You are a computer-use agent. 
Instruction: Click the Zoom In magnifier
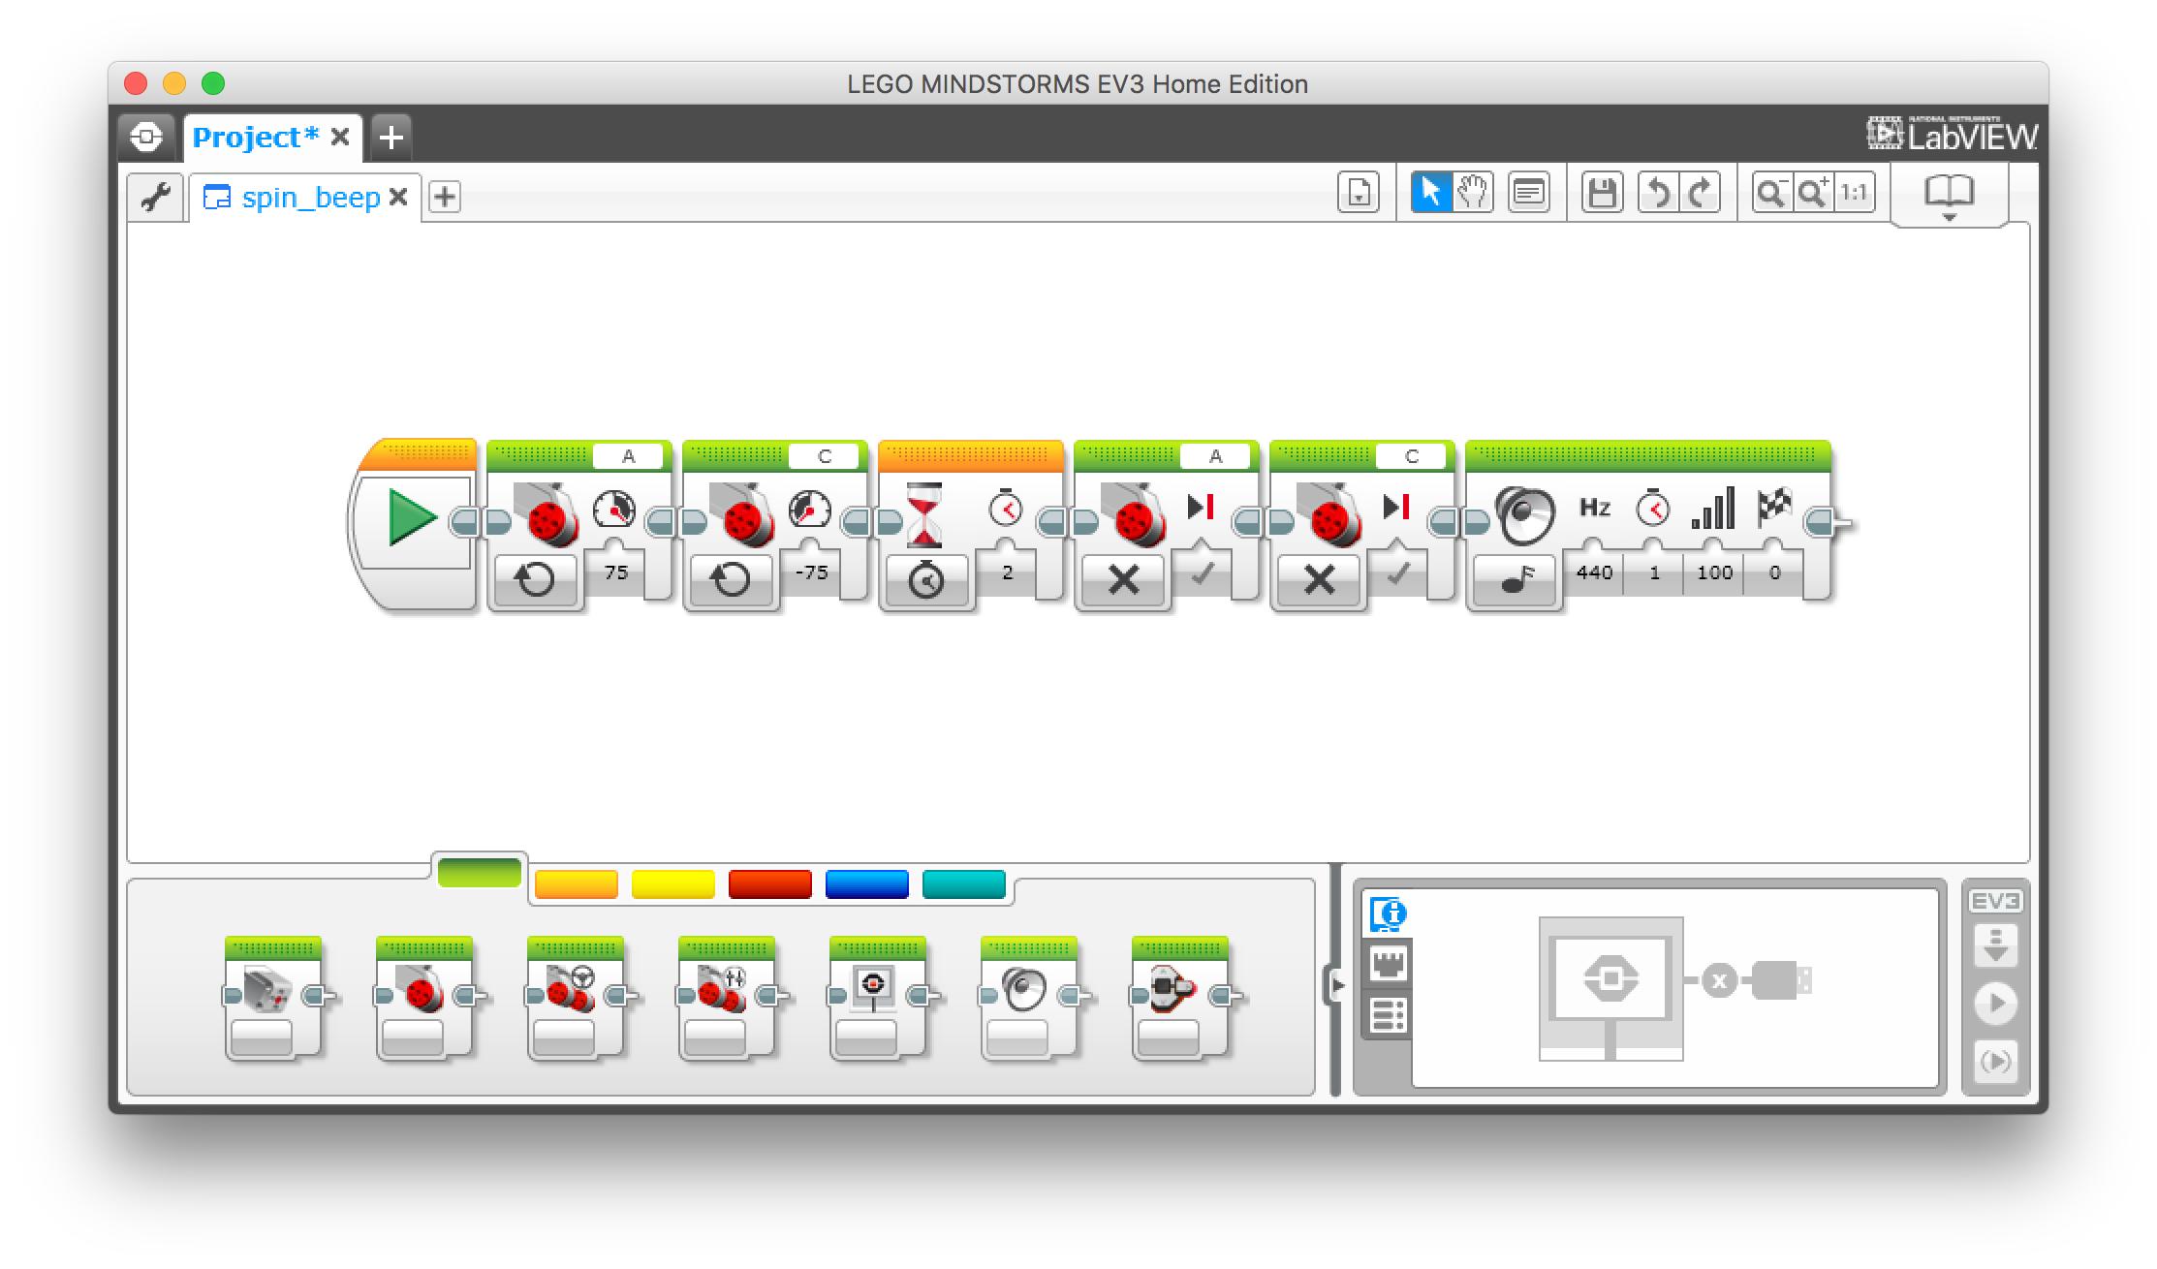point(1812,193)
